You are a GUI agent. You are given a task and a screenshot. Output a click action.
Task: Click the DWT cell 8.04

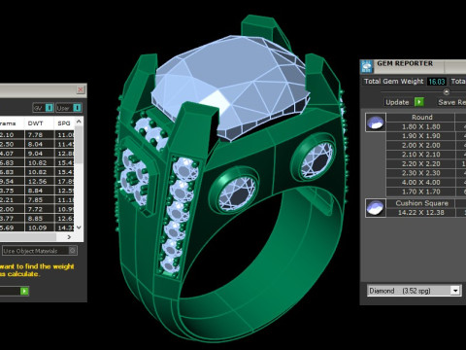coord(39,144)
